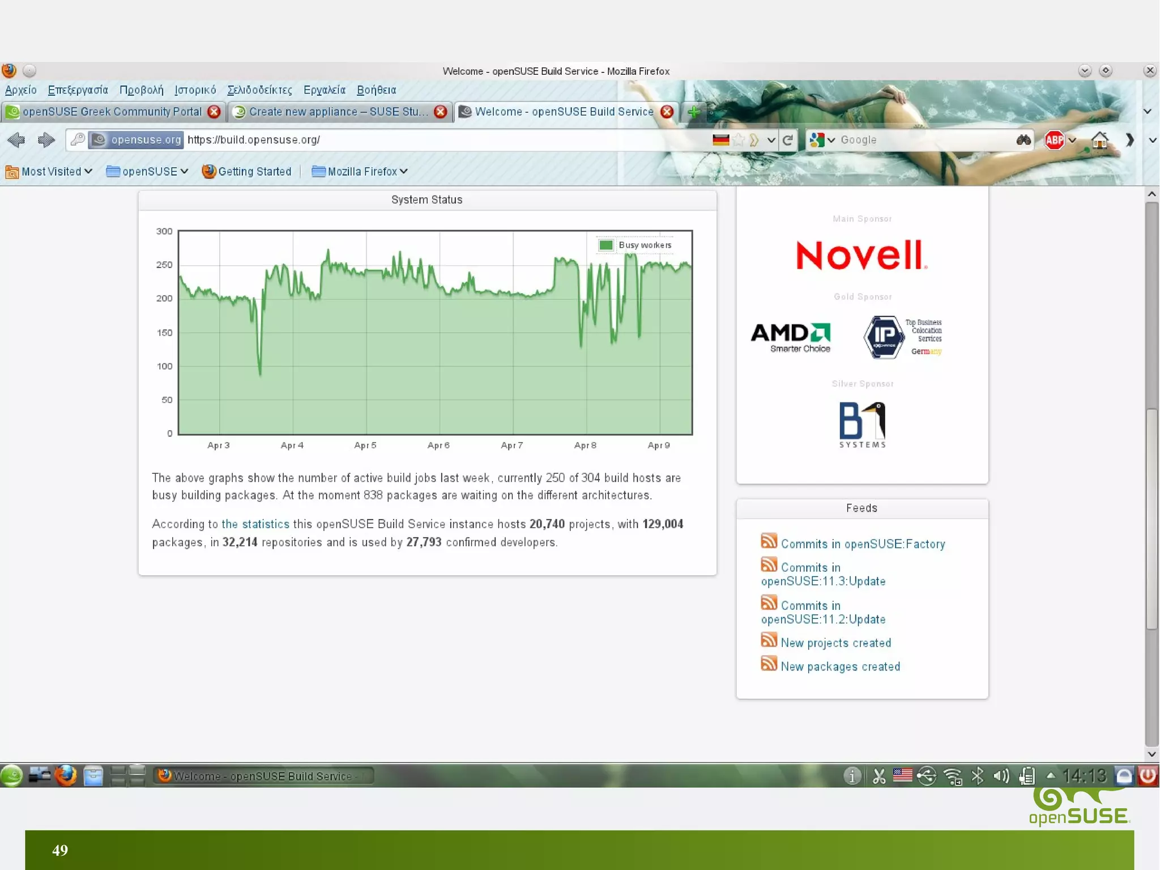This screenshot has width=1160, height=870.
Task: Go to the Home page icon
Action: pos(1099,140)
